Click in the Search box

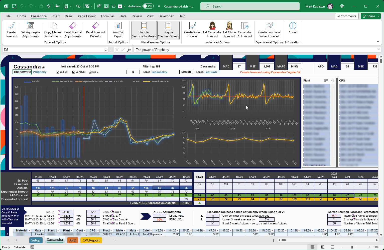click(x=250, y=6)
